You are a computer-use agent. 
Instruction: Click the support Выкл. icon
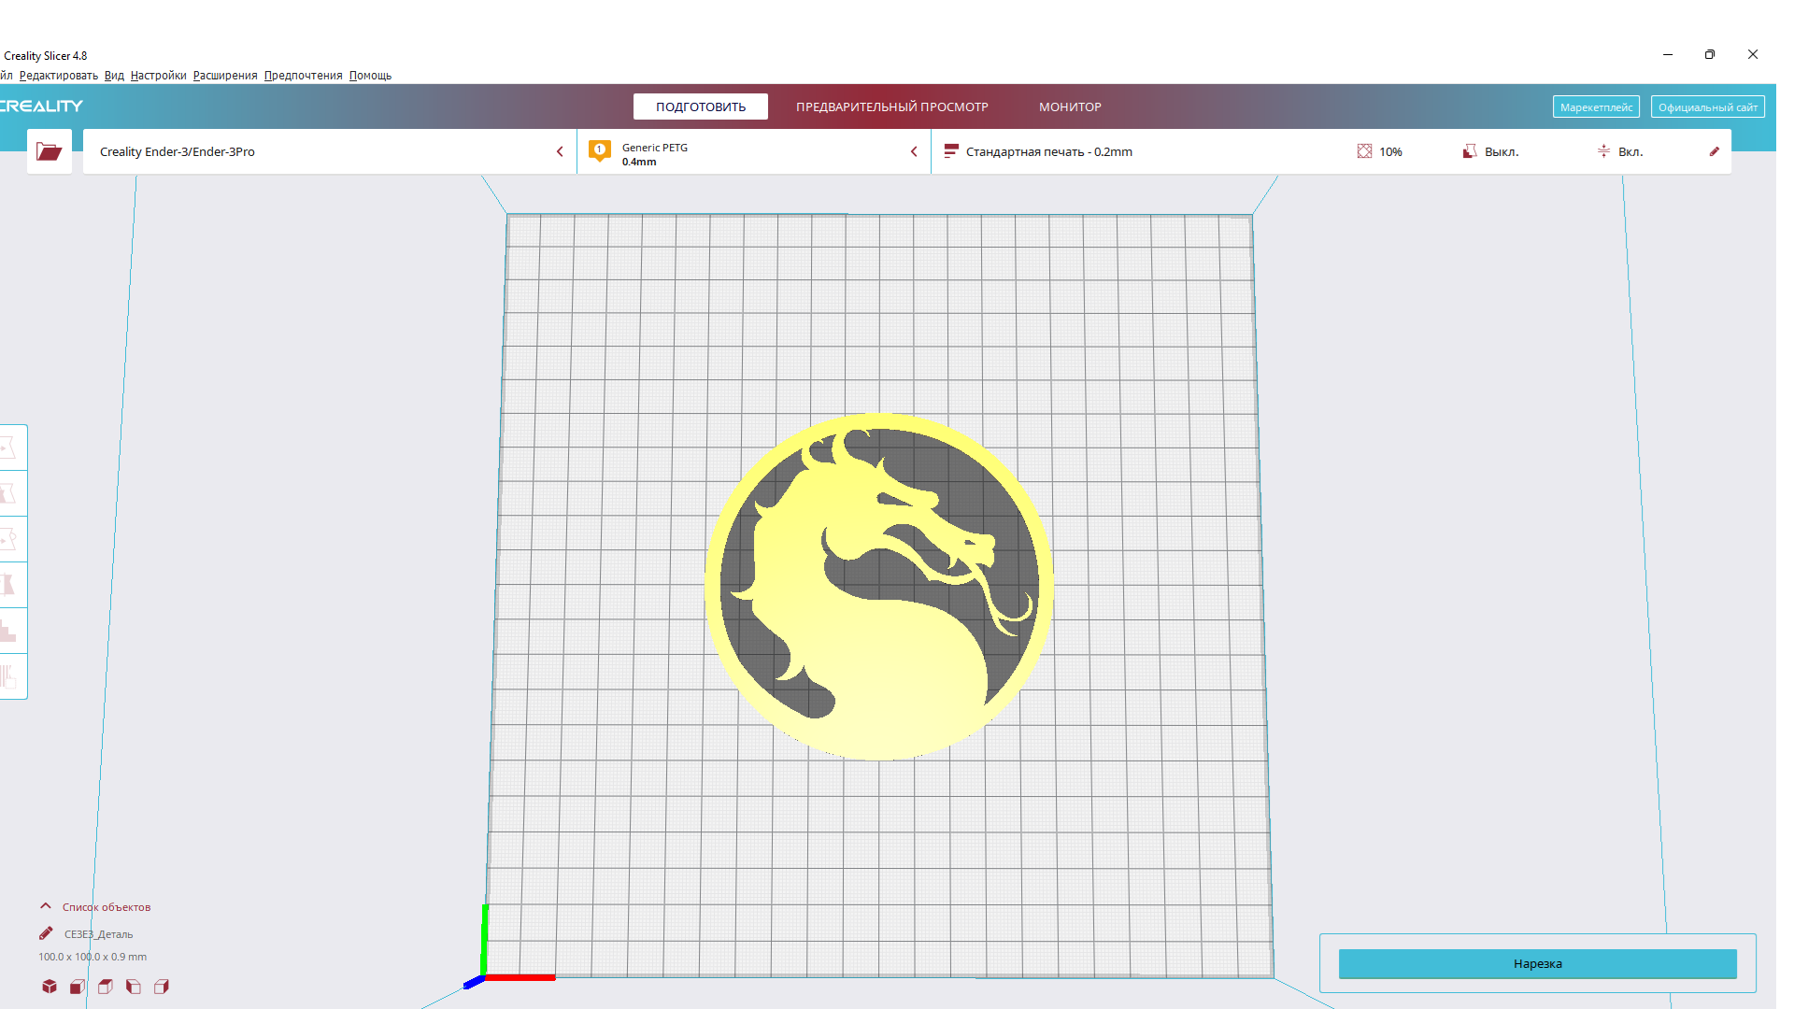[x=1470, y=151]
